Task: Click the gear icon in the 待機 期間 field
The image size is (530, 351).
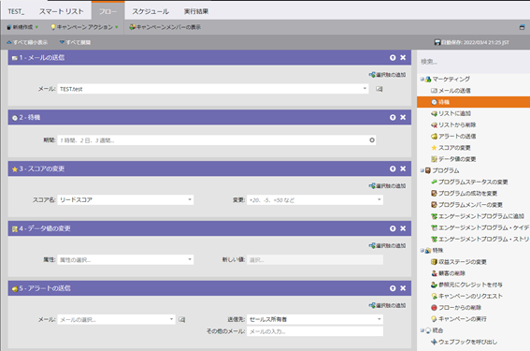Action: (372, 140)
